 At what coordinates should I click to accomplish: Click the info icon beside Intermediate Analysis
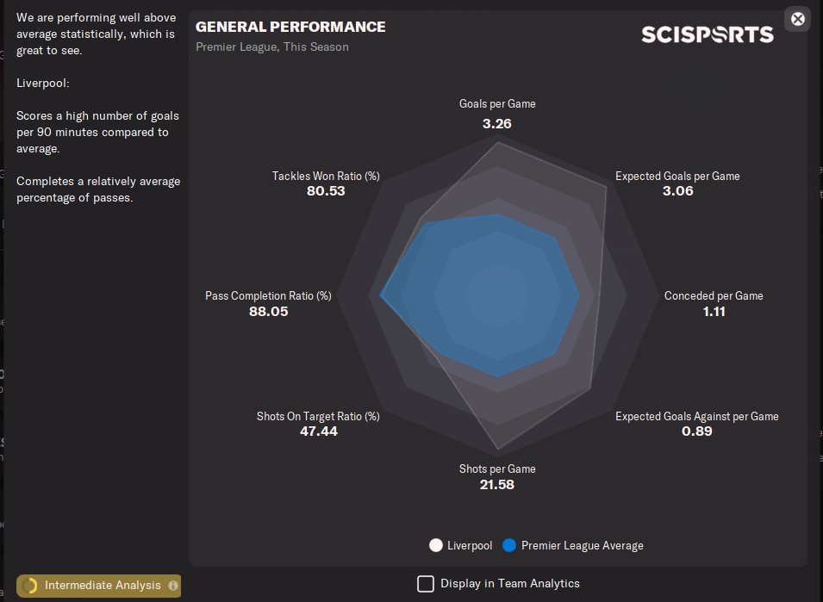(173, 586)
